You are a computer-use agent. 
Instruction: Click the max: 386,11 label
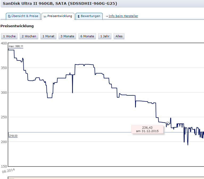point(16,46)
